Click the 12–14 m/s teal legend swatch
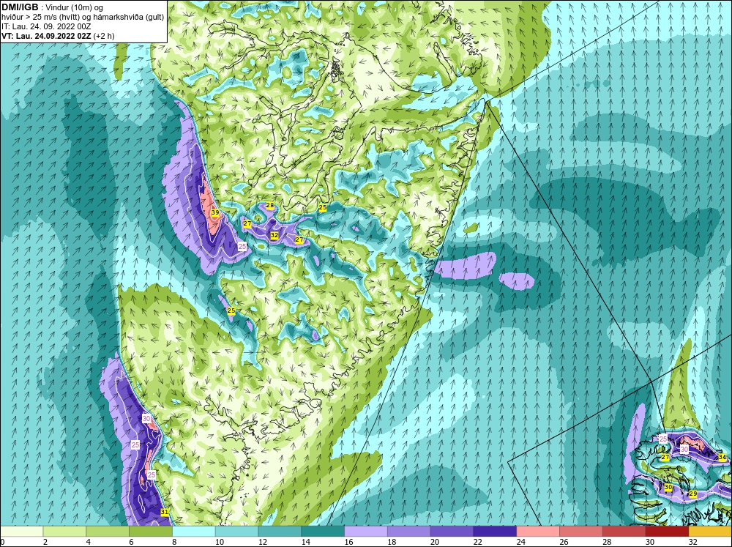Screen dimensions: 732x547 click(280, 531)
